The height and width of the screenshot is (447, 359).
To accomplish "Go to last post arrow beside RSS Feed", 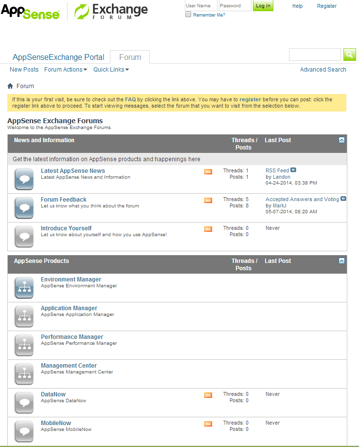I will [x=293, y=170].
